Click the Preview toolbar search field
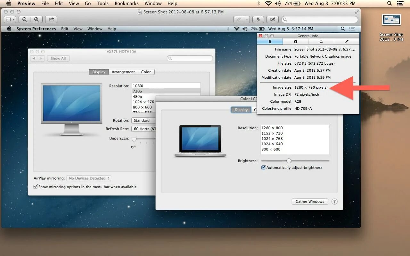The image size is (410, 256). [x=319, y=20]
